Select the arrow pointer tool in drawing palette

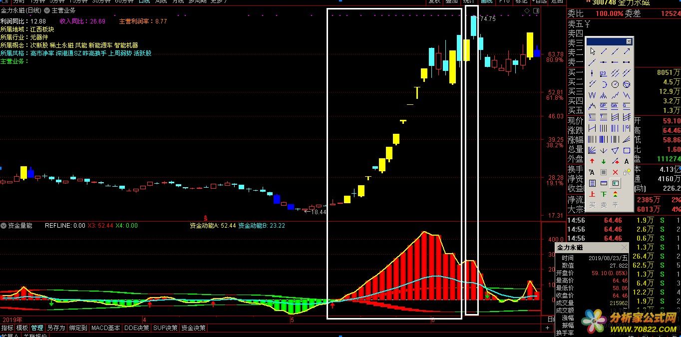point(593,51)
